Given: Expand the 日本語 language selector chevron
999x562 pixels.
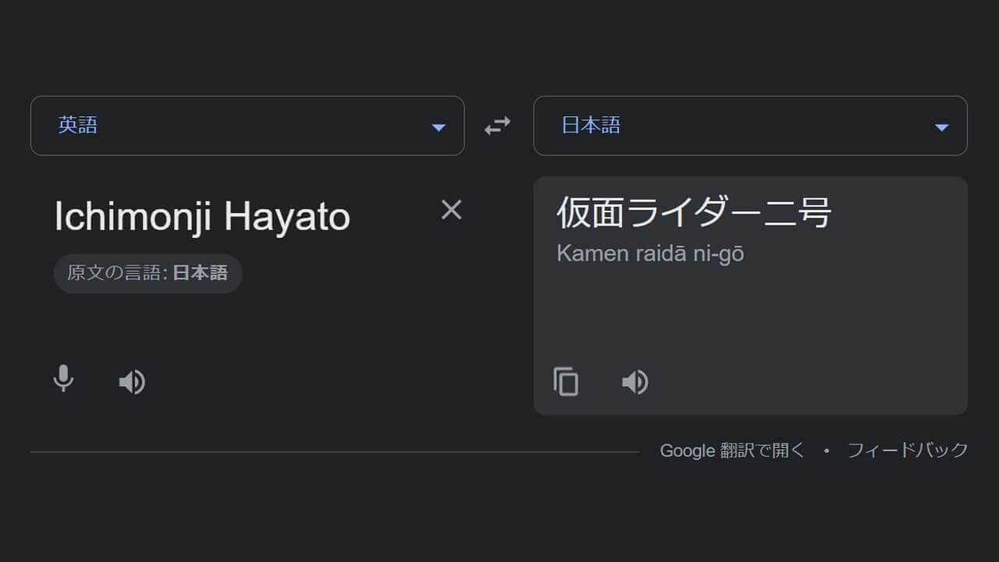Looking at the screenshot, I should coord(941,126).
